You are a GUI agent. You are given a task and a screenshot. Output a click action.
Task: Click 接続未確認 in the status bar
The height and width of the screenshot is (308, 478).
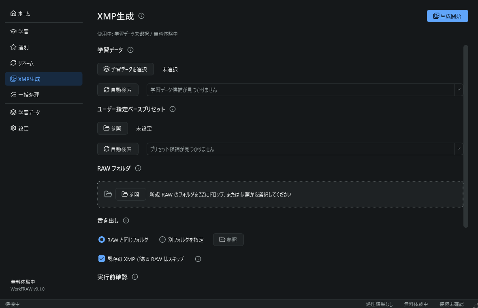pos(452,304)
